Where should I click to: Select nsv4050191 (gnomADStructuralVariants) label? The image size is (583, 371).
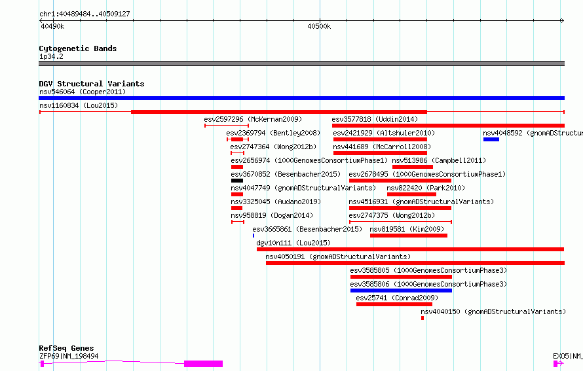pos(338,256)
